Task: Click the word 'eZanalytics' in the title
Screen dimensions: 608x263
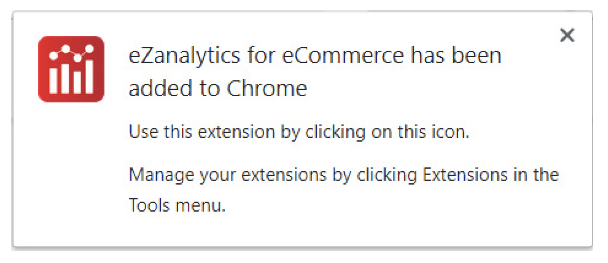Action: click(184, 56)
